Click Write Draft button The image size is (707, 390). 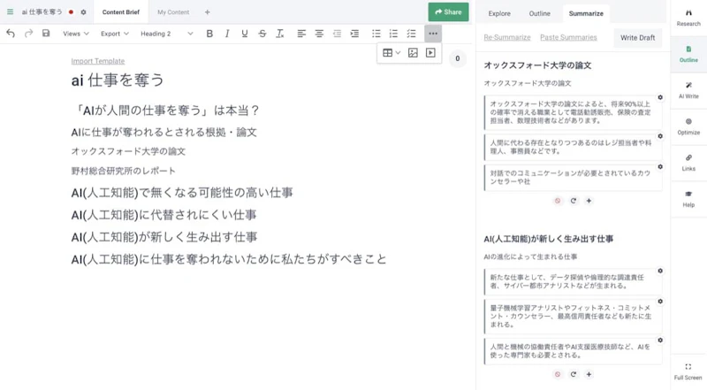637,37
